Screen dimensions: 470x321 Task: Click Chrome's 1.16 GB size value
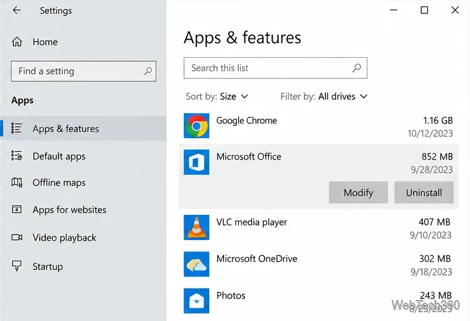437,121
